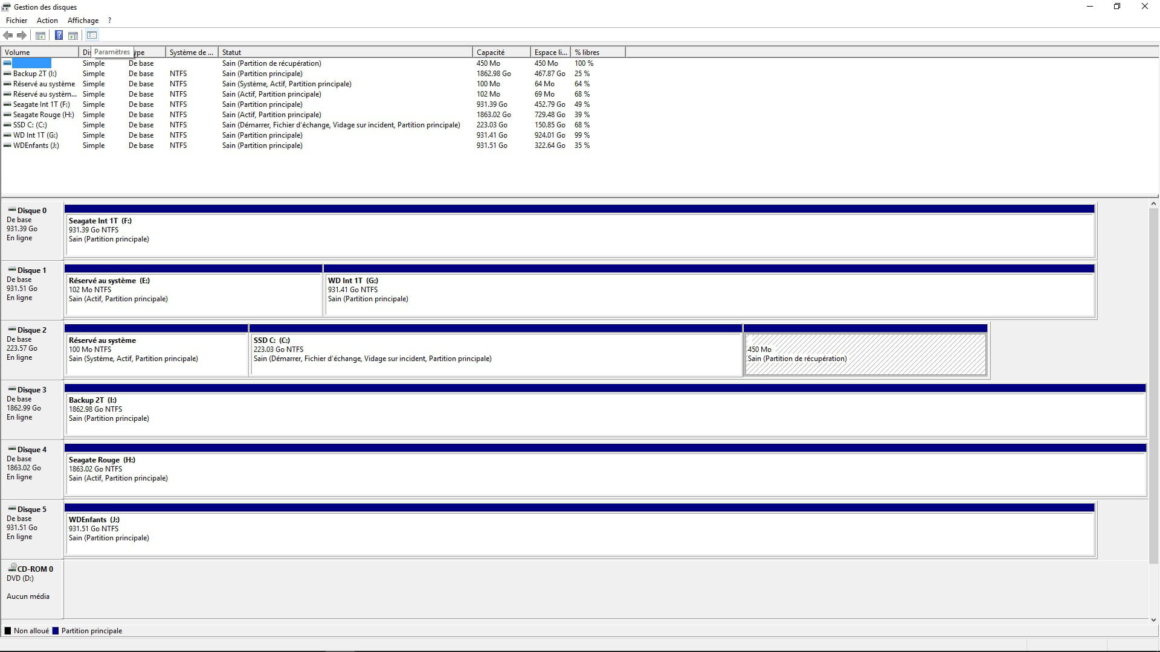1160x652 pixels.
Task: Open the Fichier menu
Action: click(16, 21)
